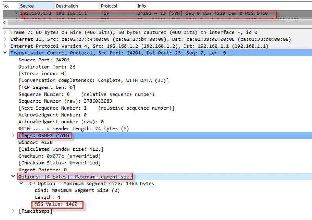Sort by the Info column header

(x=141, y=6)
